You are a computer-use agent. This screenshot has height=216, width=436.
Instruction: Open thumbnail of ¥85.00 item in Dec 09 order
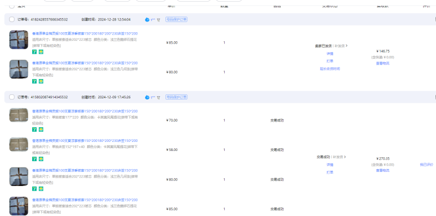(19, 206)
